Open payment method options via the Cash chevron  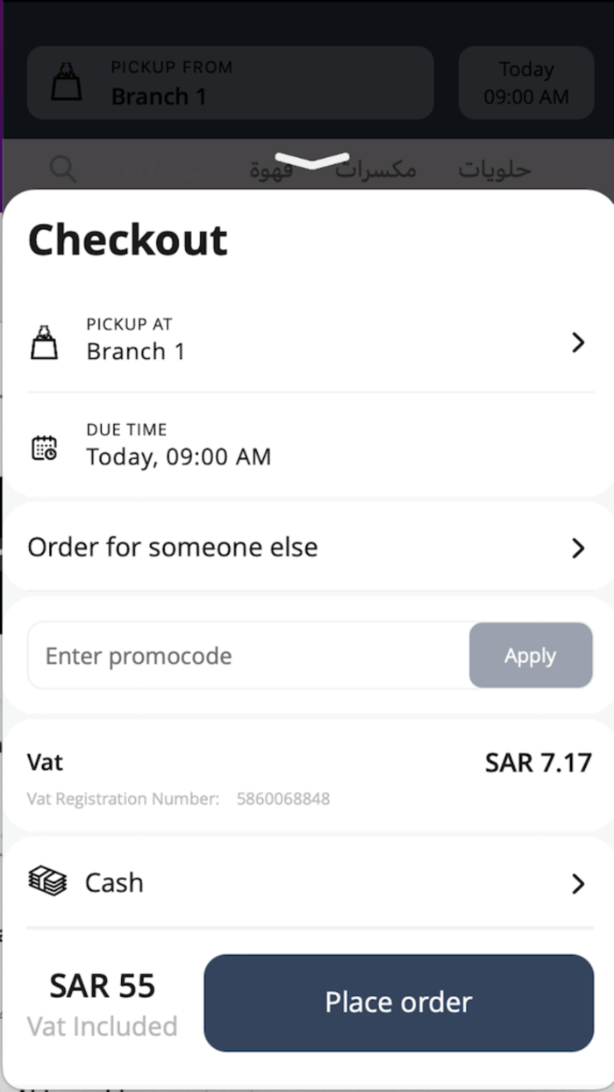point(577,883)
